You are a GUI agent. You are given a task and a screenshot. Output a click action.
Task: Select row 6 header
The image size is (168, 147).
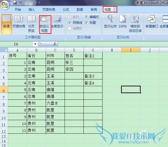pyautogui.click(x=4, y=90)
